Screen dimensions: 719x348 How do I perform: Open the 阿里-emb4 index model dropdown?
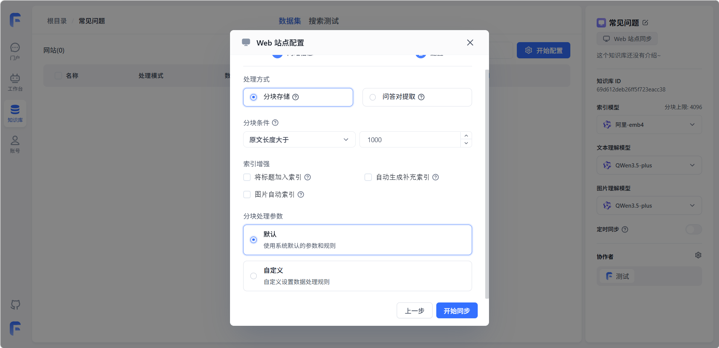(x=649, y=125)
